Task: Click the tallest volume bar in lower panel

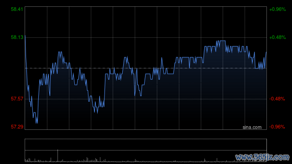Action: click(x=58, y=156)
